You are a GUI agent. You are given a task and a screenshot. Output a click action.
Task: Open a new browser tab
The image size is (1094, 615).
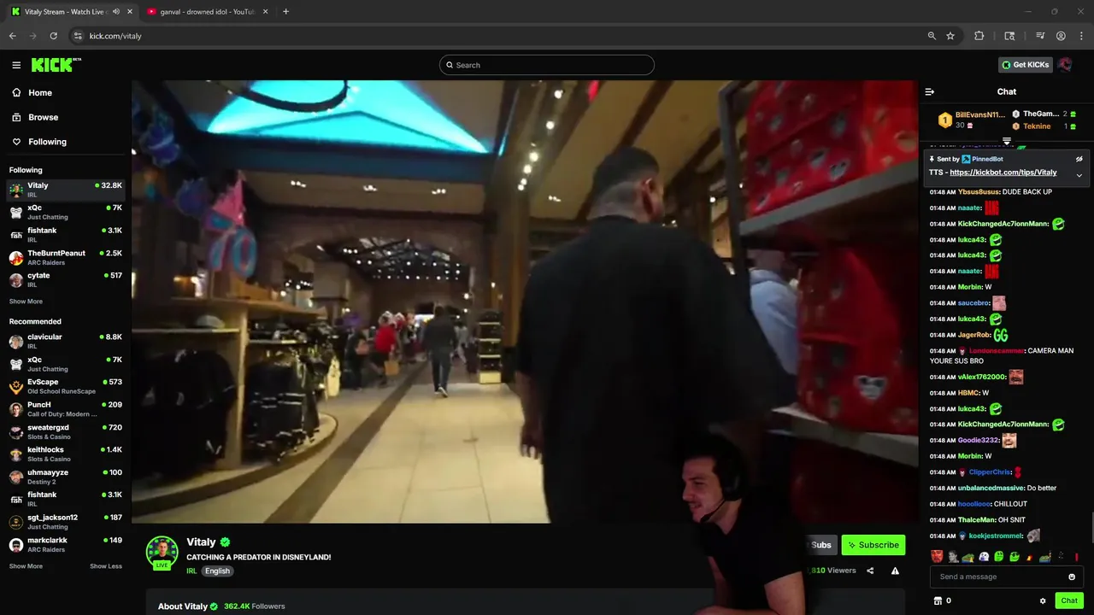point(285,12)
